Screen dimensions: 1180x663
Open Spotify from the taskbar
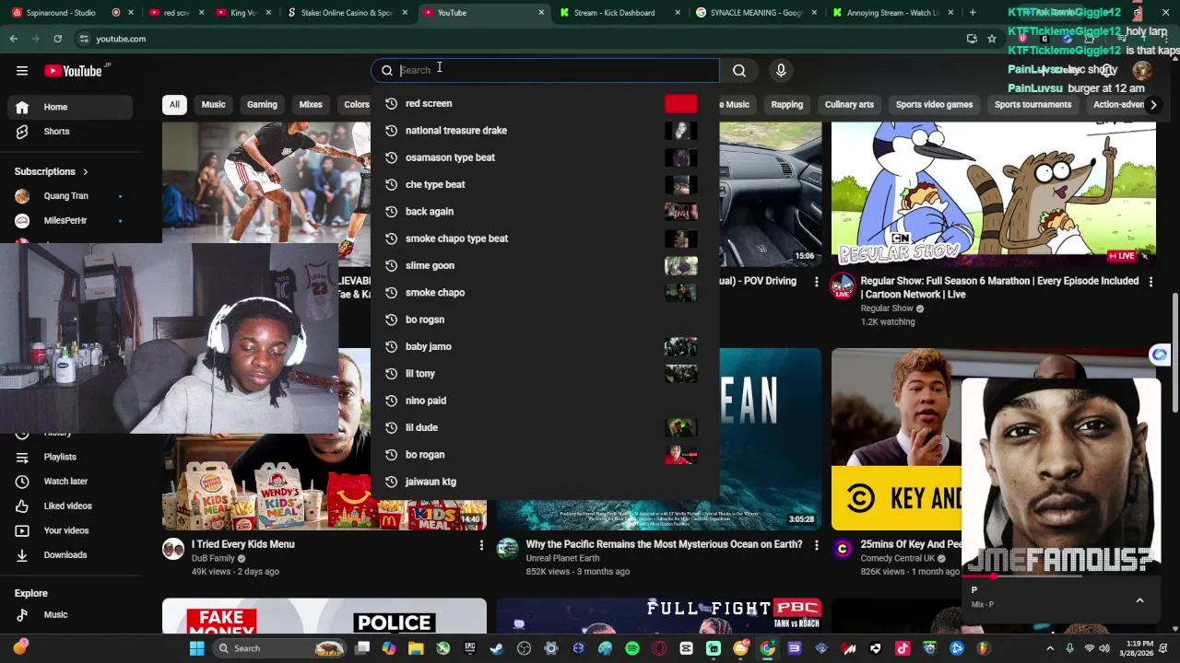pos(632,648)
